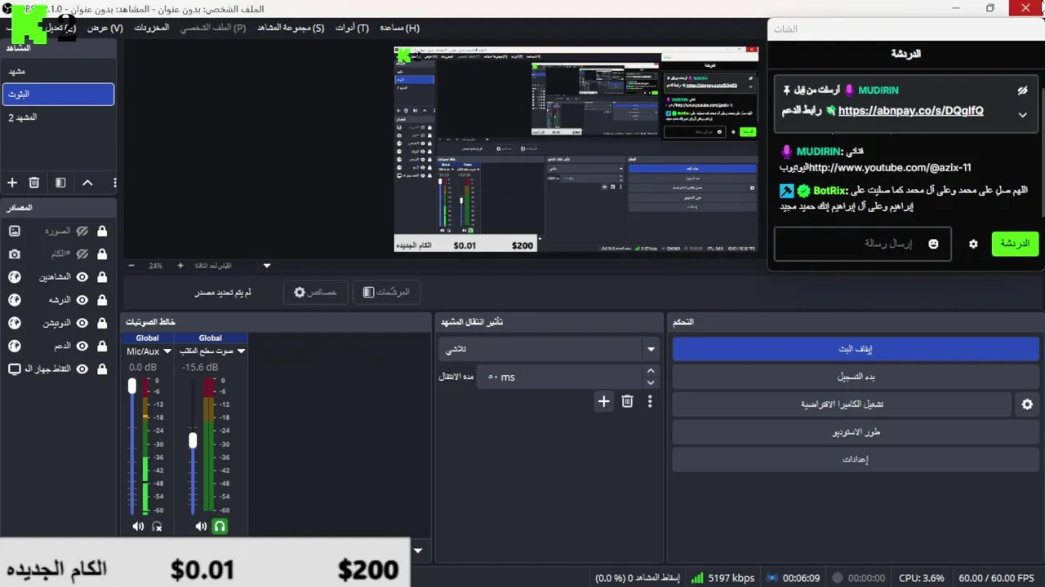The image size is (1045, 587).
Task: Open scene filters icon in scenes toolbar
Action: 60,183
